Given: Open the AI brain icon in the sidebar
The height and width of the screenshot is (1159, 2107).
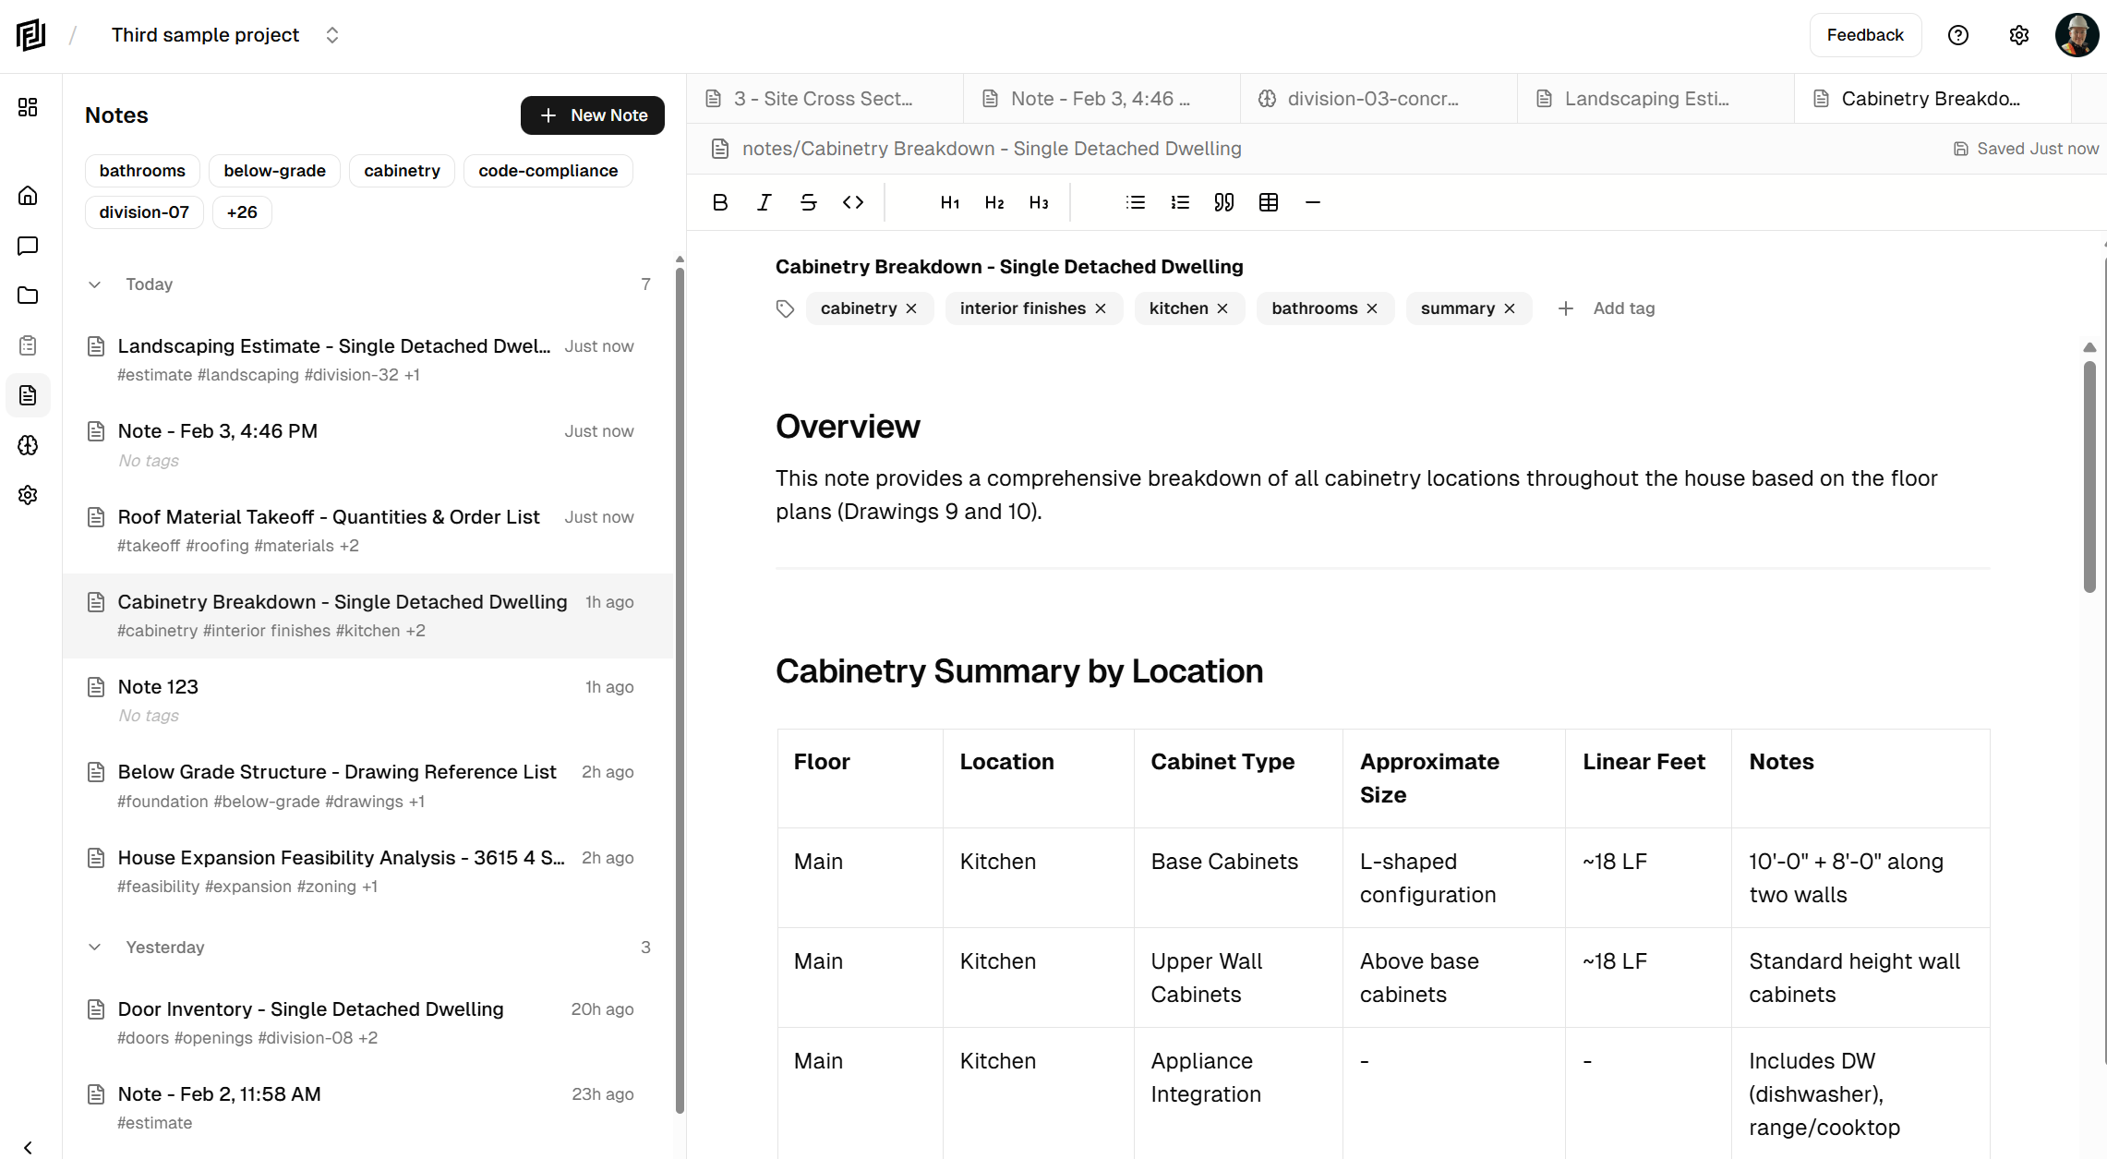Looking at the screenshot, I should (28, 445).
